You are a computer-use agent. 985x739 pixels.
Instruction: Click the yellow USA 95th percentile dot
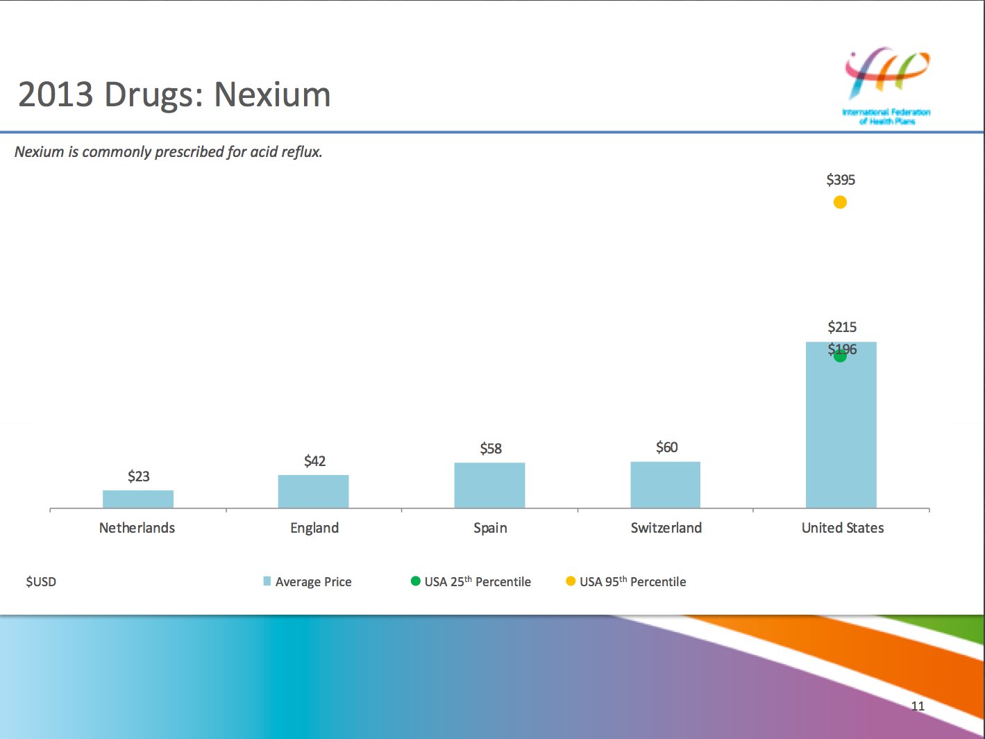(840, 202)
